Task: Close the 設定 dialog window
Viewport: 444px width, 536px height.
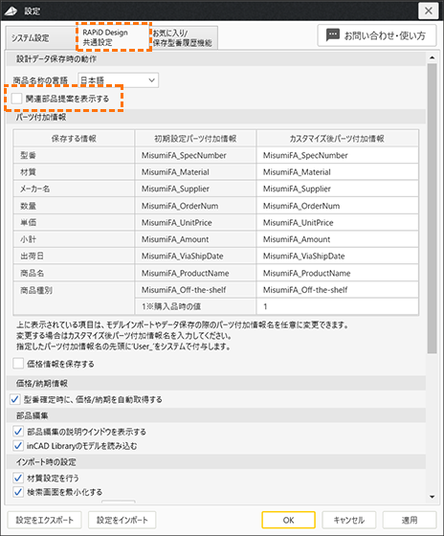Action: 429,11
